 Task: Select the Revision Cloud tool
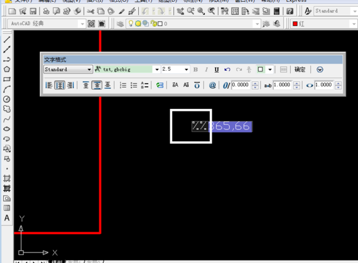tap(7, 109)
